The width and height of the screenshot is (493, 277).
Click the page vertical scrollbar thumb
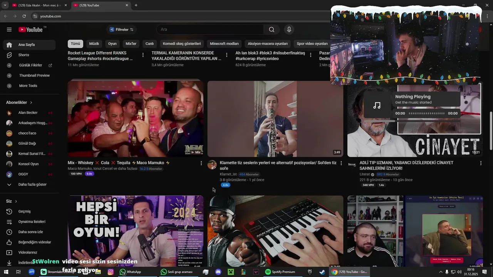click(491, 131)
